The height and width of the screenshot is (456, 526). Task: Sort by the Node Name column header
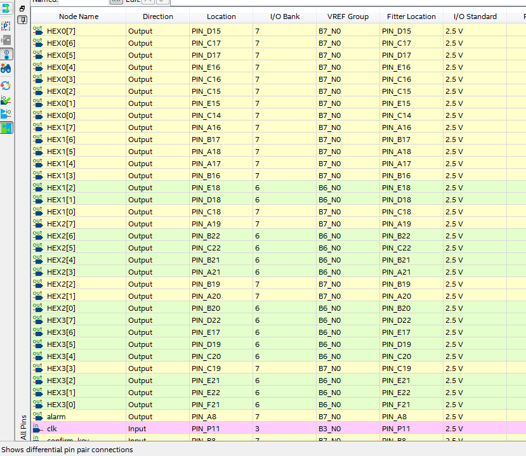tap(79, 16)
